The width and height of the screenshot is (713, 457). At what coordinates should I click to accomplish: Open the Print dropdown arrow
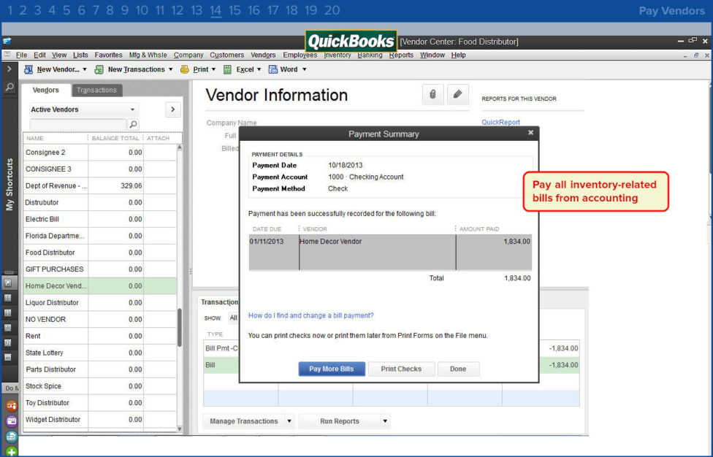214,69
